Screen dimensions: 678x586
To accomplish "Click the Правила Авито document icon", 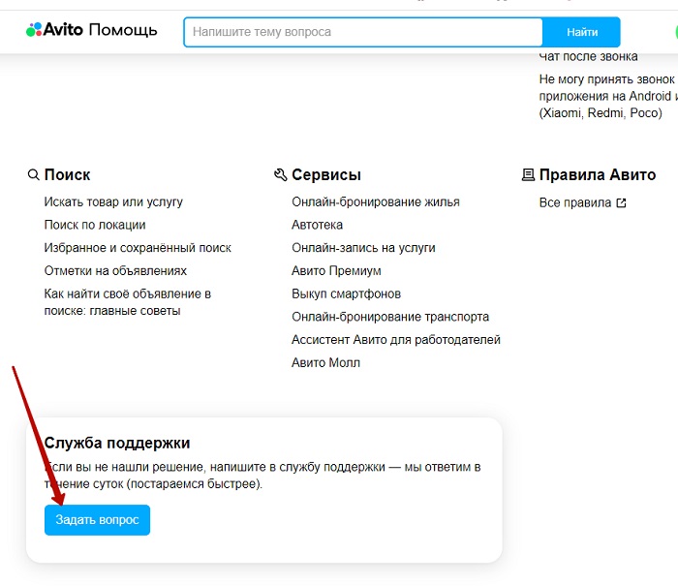I will click(528, 174).
